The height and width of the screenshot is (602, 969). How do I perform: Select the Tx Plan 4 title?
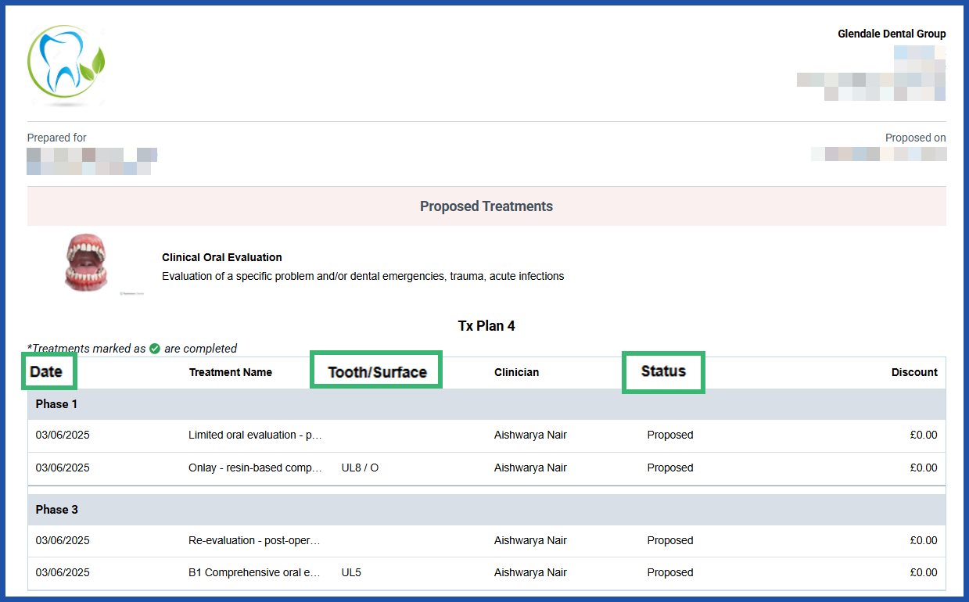tap(486, 326)
